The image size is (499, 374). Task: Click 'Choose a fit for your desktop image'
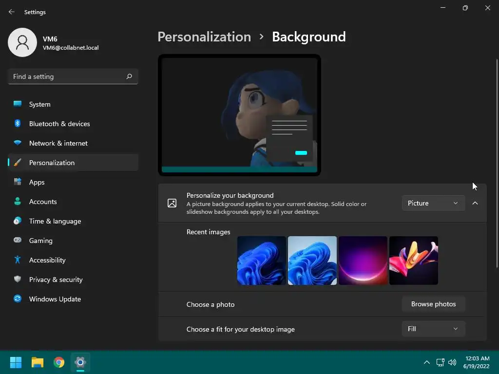coord(241,329)
